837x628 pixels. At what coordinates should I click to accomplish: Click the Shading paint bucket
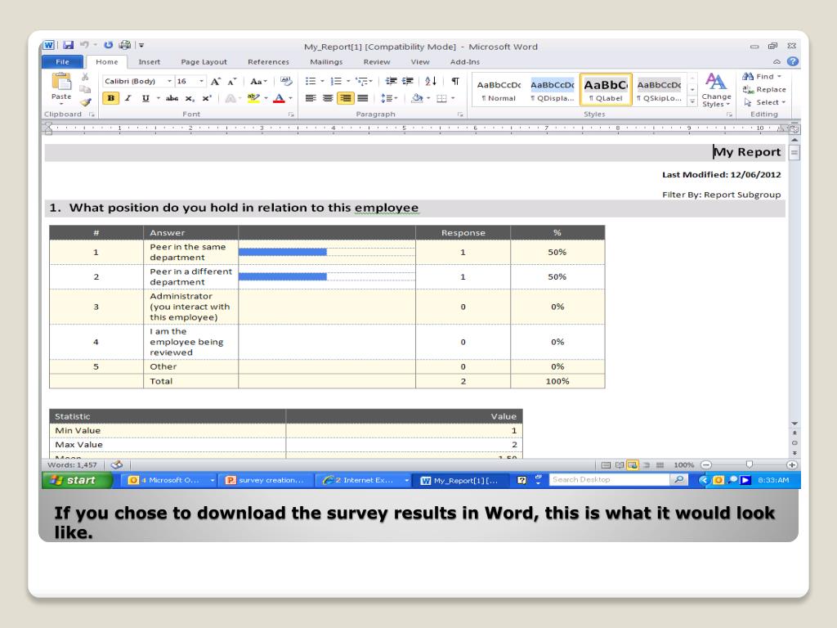(x=417, y=98)
